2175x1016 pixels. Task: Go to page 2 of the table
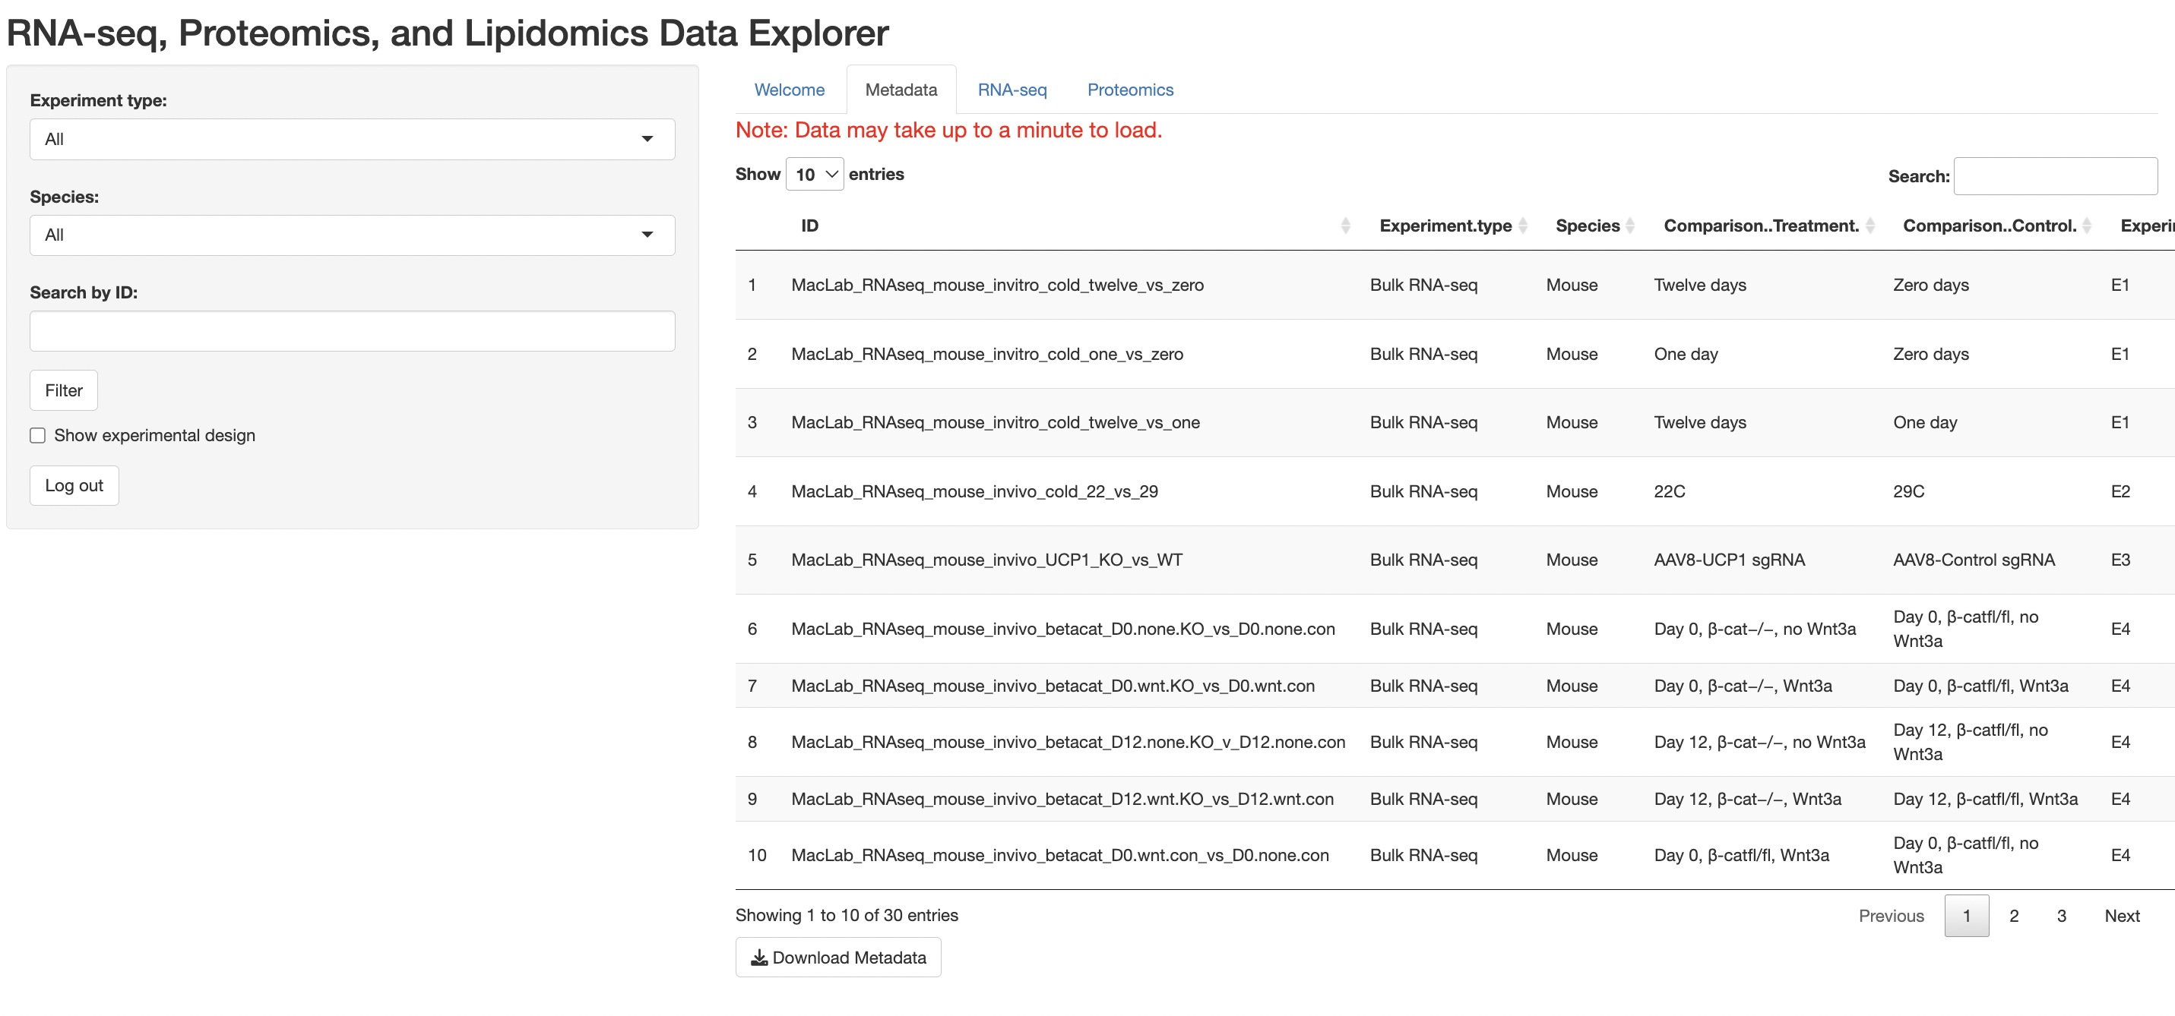coord(2014,916)
